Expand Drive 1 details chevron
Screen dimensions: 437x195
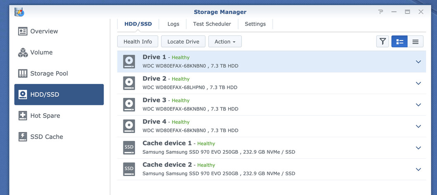tap(418, 62)
